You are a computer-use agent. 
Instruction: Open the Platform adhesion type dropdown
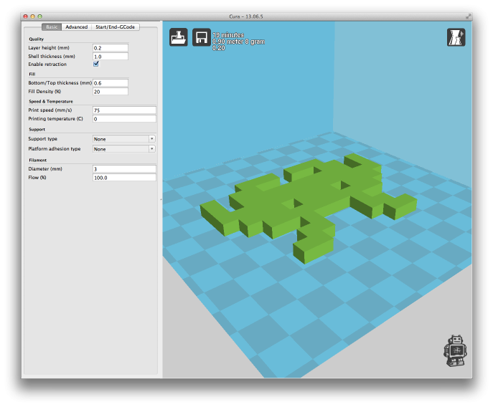click(x=124, y=149)
